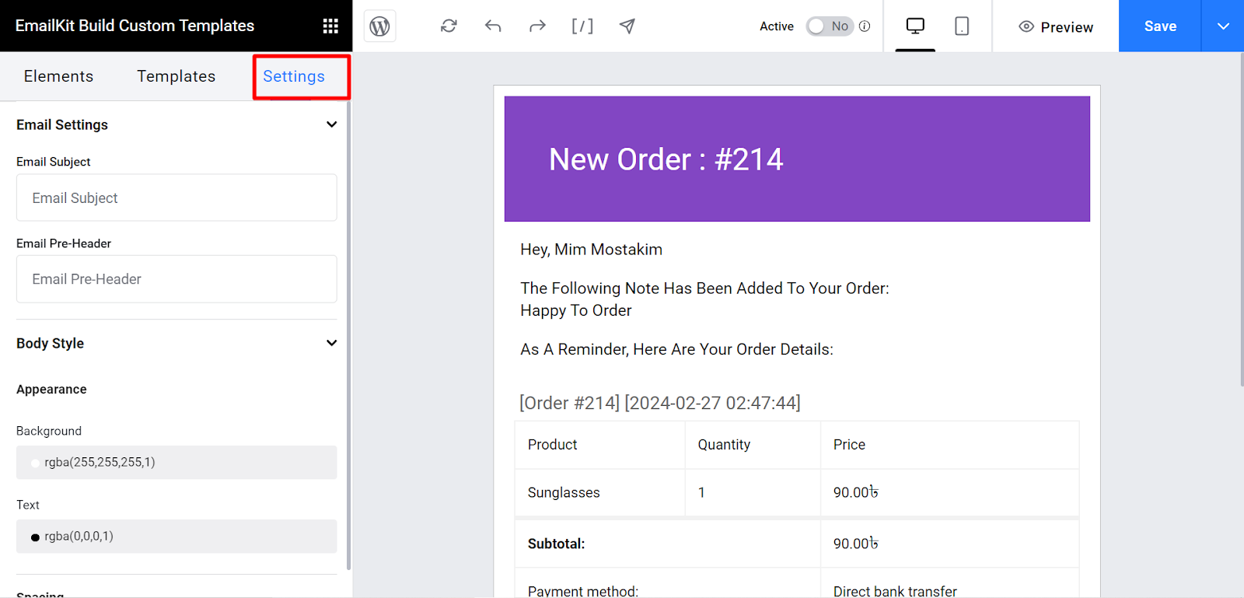Viewport: 1244px width, 598px height.
Task: Switch to desktop view
Action: (x=915, y=26)
